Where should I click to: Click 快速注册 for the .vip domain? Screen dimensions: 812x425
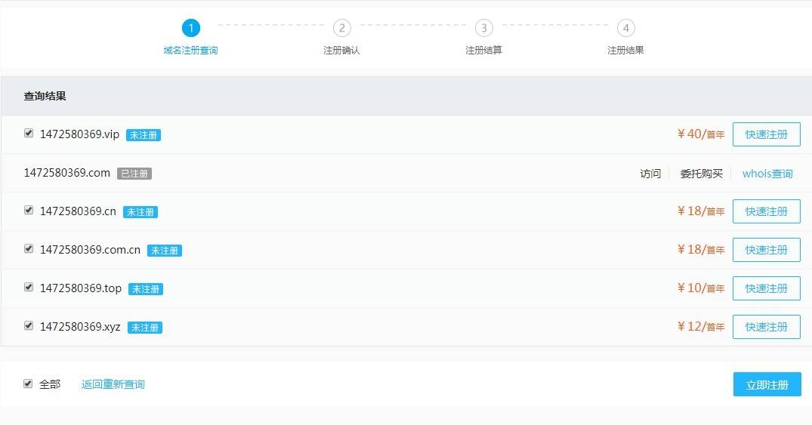[767, 134]
